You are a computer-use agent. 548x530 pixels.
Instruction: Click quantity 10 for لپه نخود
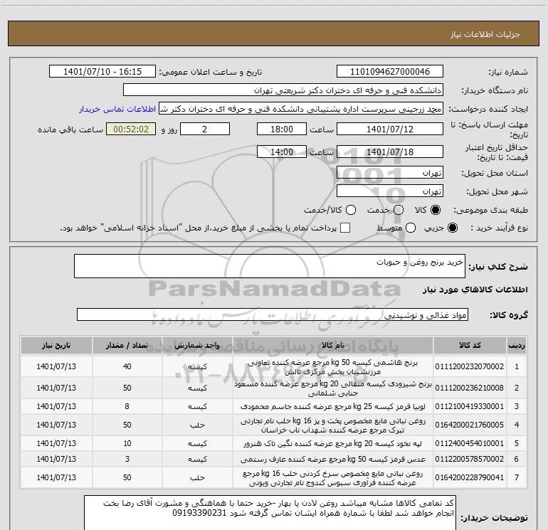click(x=127, y=443)
